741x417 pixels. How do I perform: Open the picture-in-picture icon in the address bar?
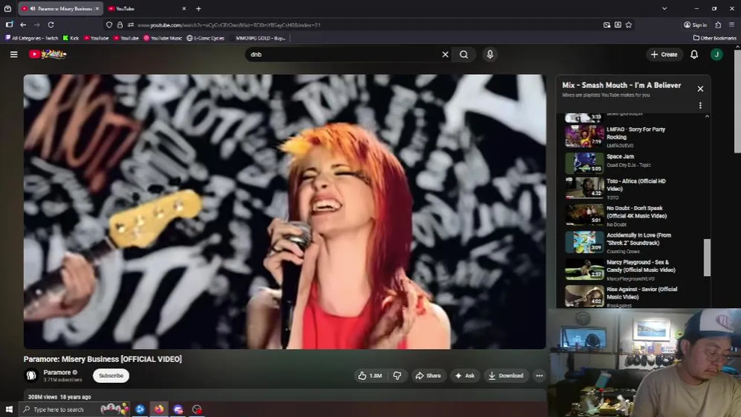click(607, 25)
